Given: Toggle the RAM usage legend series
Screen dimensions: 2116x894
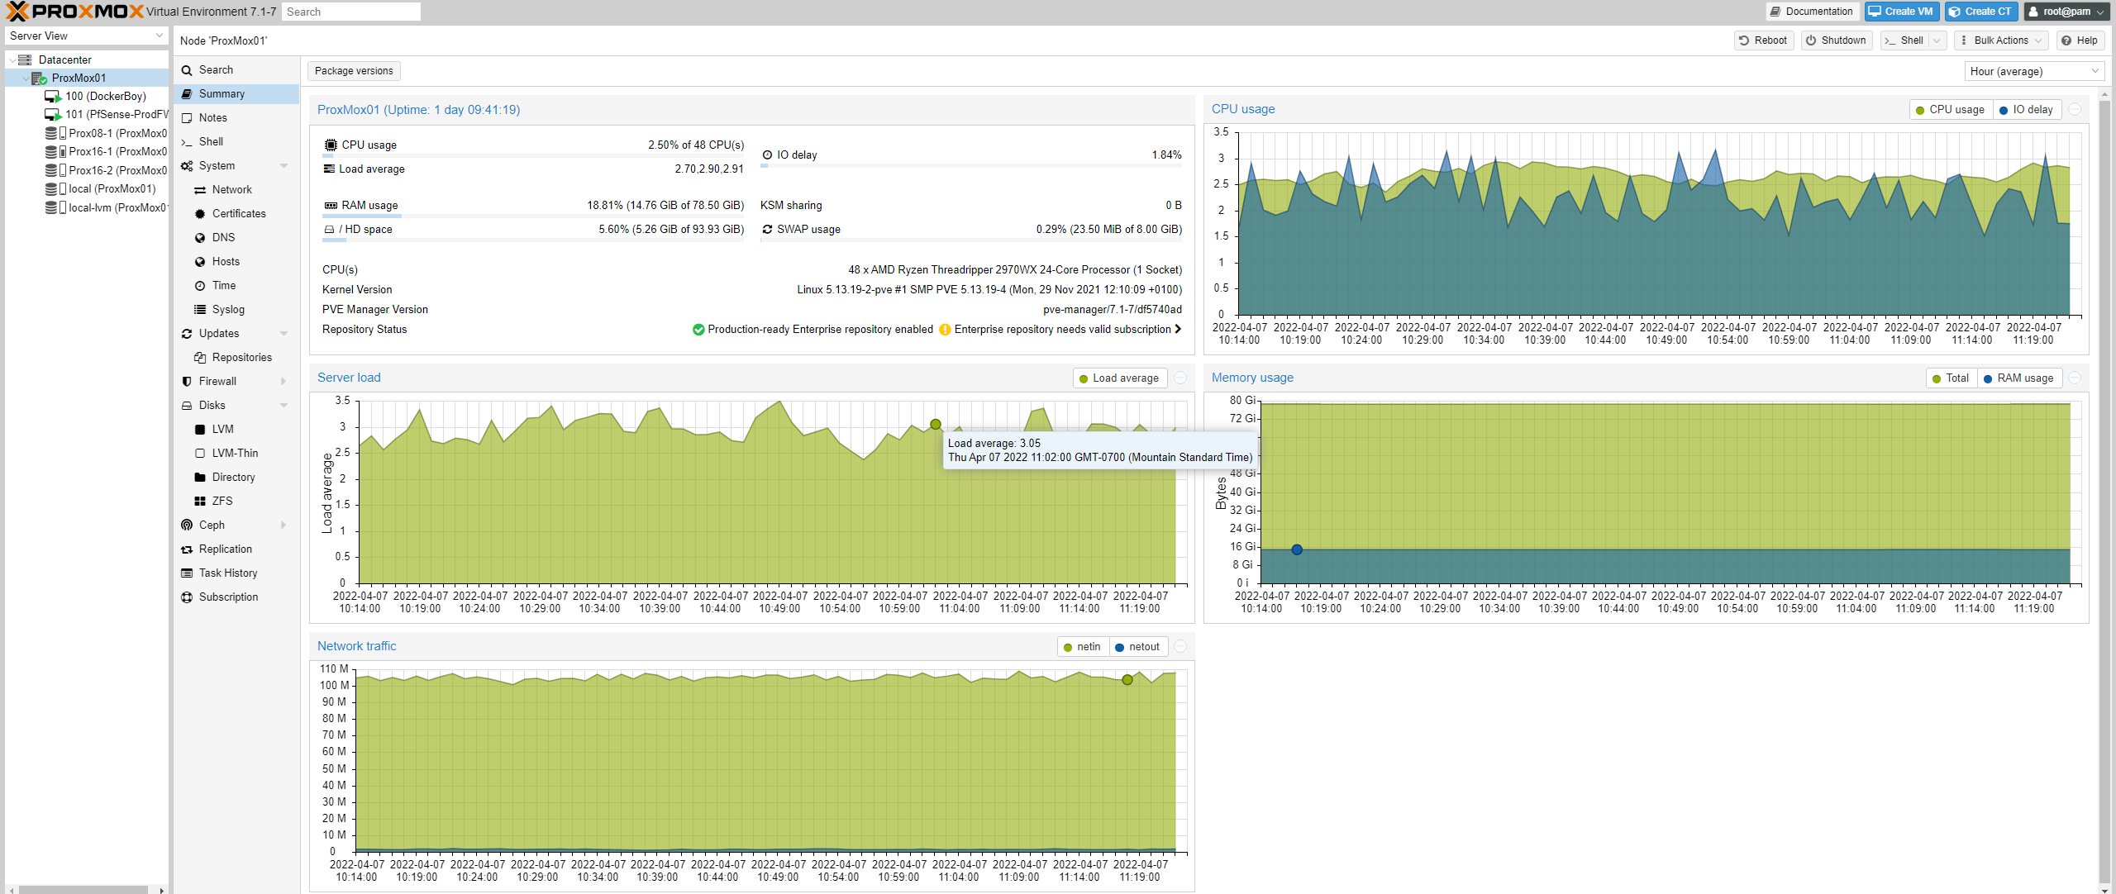Looking at the screenshot, I should tap(2018, 378).
